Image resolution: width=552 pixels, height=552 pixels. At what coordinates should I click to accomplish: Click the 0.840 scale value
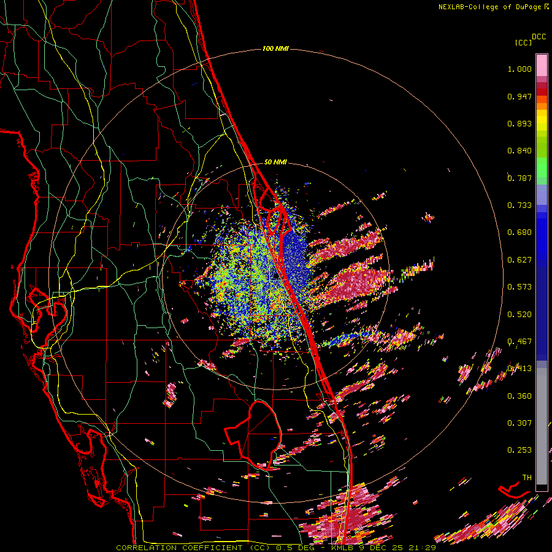tap(519, 151)
